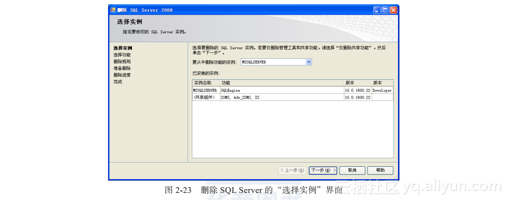
Task: Click the 实例名称 column header
Action: pyautogui.click(x=206, y=83)
